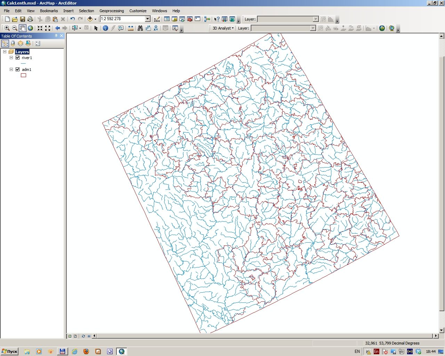Open the 3D Analyst dropdown menu

(x=223, y=28)
